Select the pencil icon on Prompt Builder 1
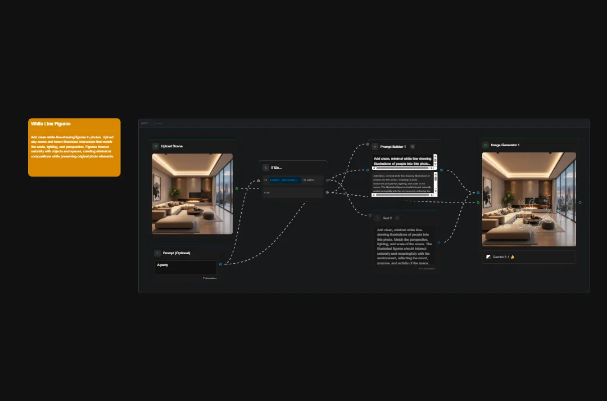Image resolution: width=607 pixels, height=401 pixels. [375, 147]
